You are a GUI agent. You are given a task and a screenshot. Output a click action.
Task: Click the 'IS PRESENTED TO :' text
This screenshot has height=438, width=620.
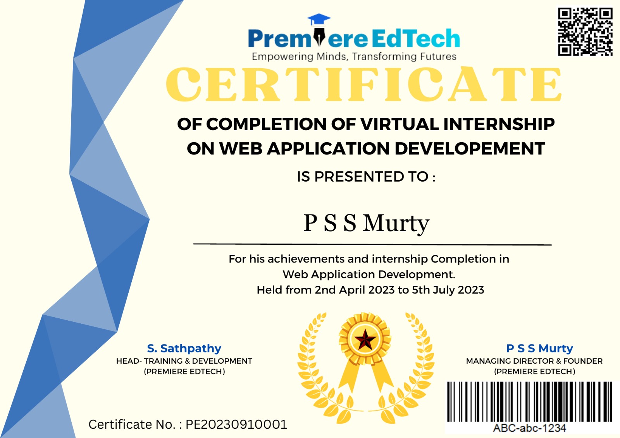tap(366, 177)
